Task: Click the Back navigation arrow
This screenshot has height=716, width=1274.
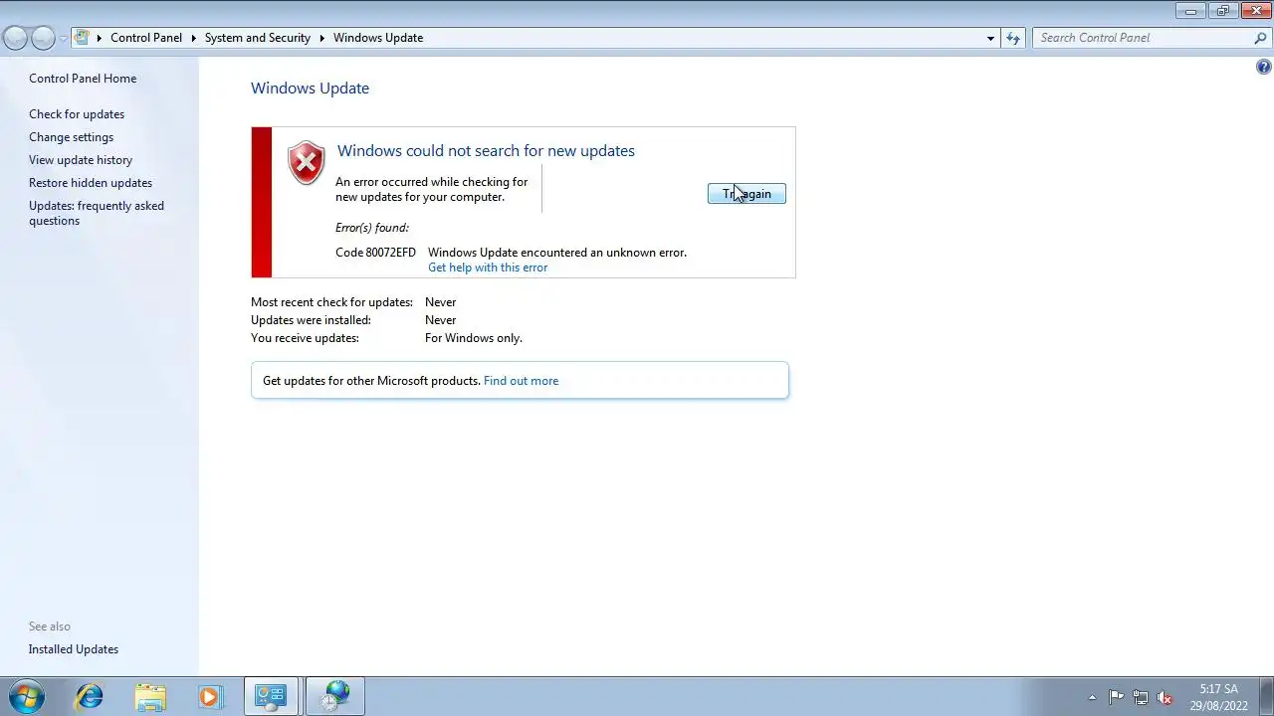Action: (16, 38)
